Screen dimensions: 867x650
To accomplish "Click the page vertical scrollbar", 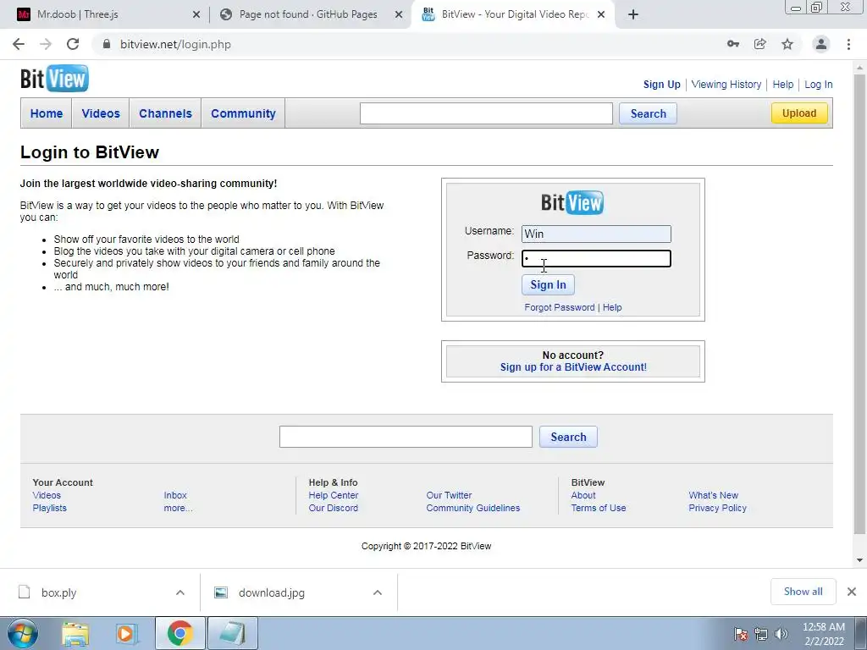I will tap(859, 304).
